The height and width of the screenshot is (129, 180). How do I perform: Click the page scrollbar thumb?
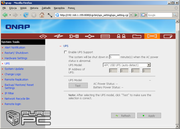(177, 77)
